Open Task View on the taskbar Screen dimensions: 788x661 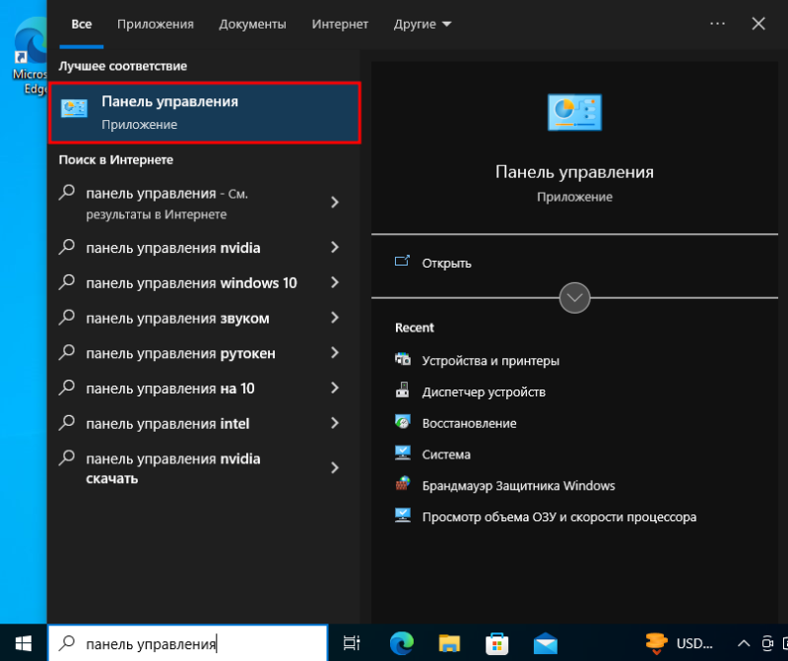tap(352, 643)
